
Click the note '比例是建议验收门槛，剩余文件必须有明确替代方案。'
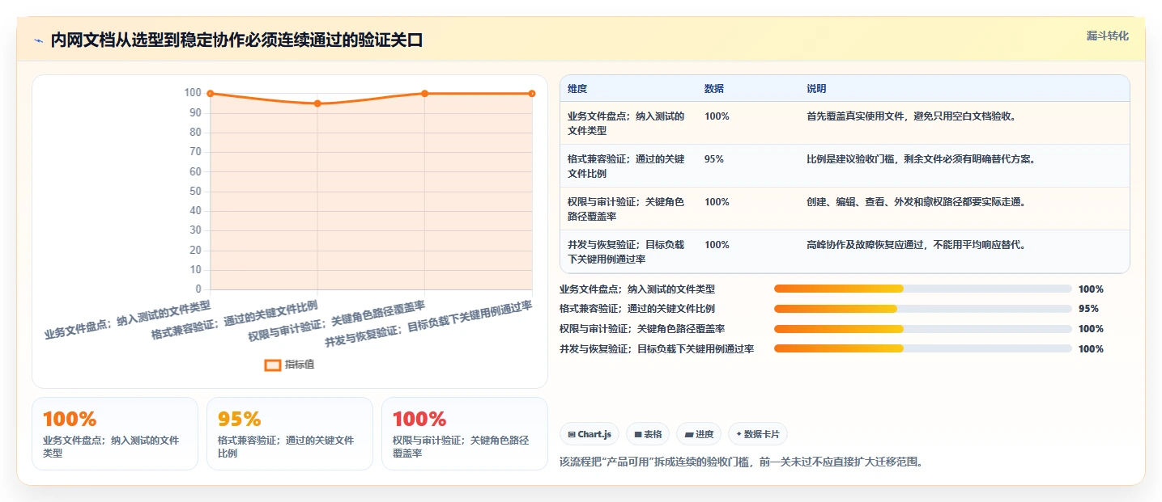(921, 158)
